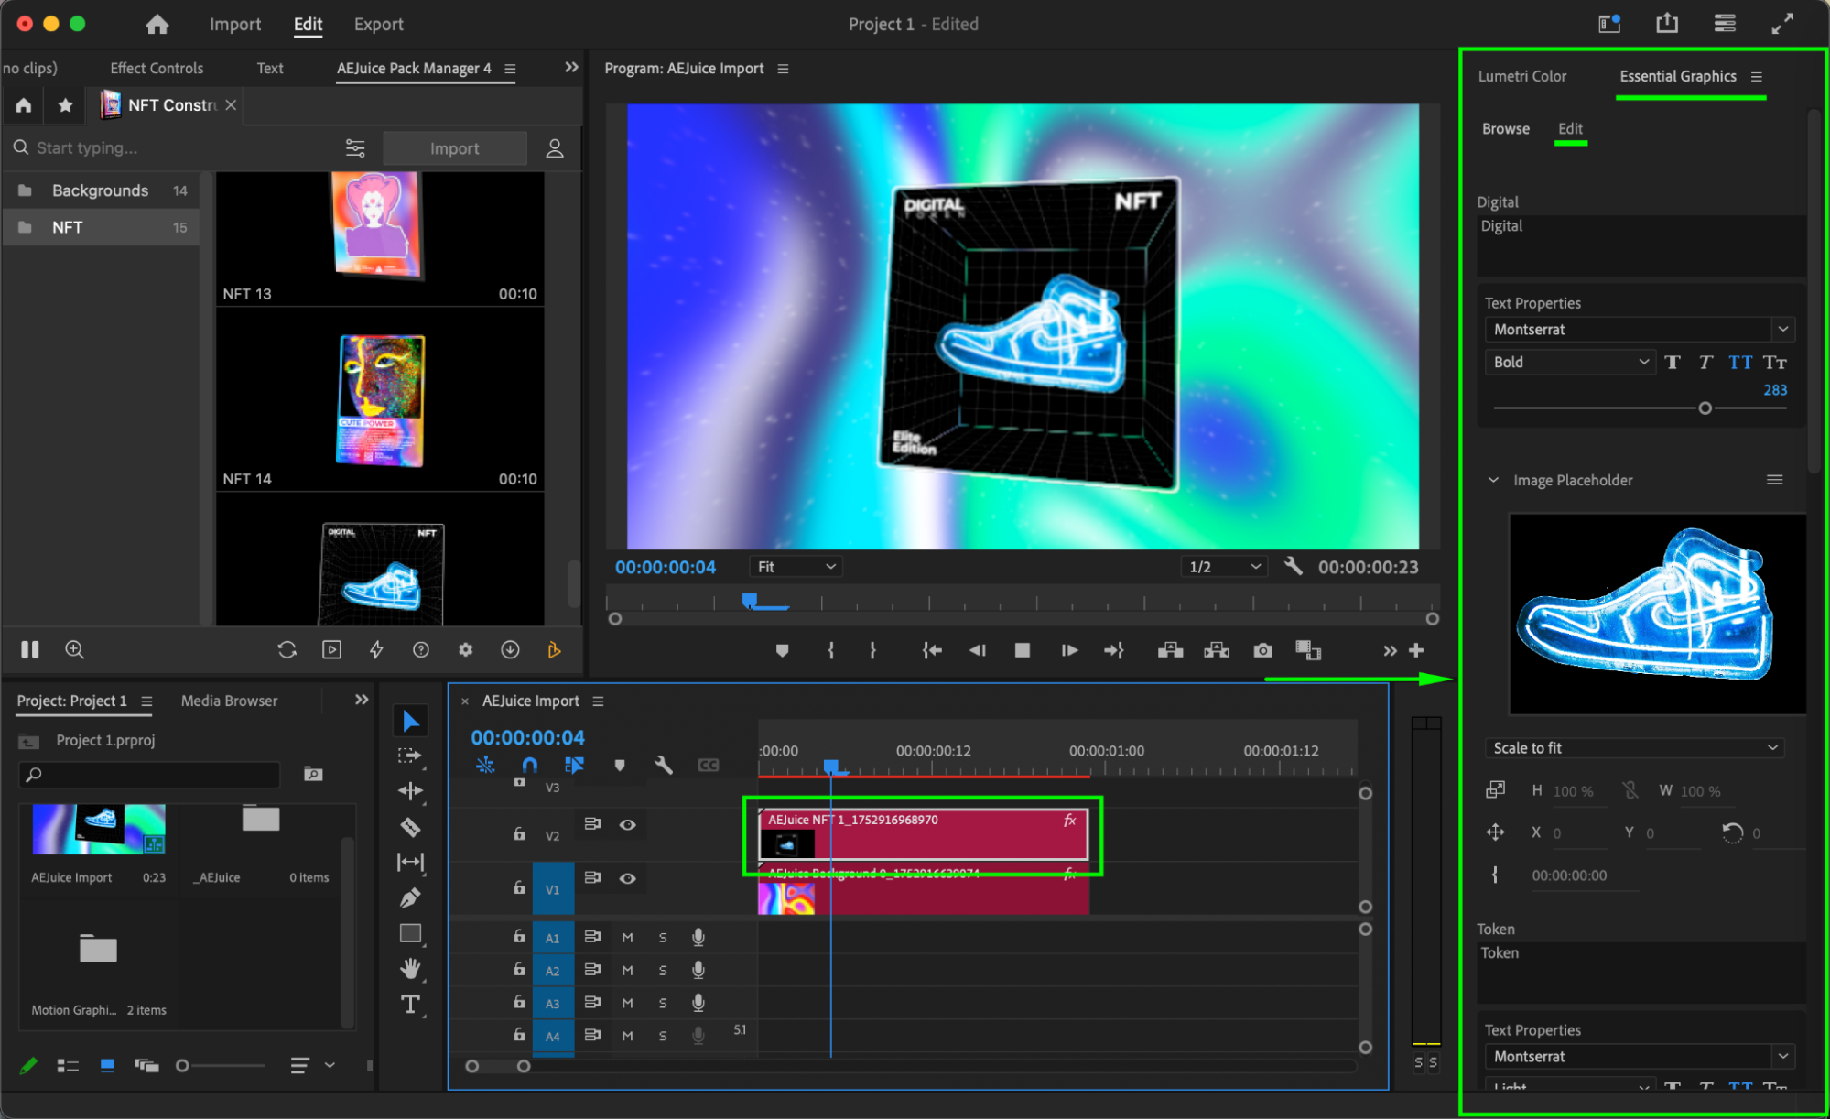Toggle V2 track output eye icon
The height and width of the screenshot is (1120, 1830).
627,824
